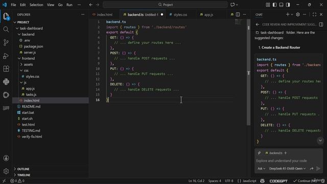327x184 pixels.
Task: Open the Selection menu
Action: point(36,5)
